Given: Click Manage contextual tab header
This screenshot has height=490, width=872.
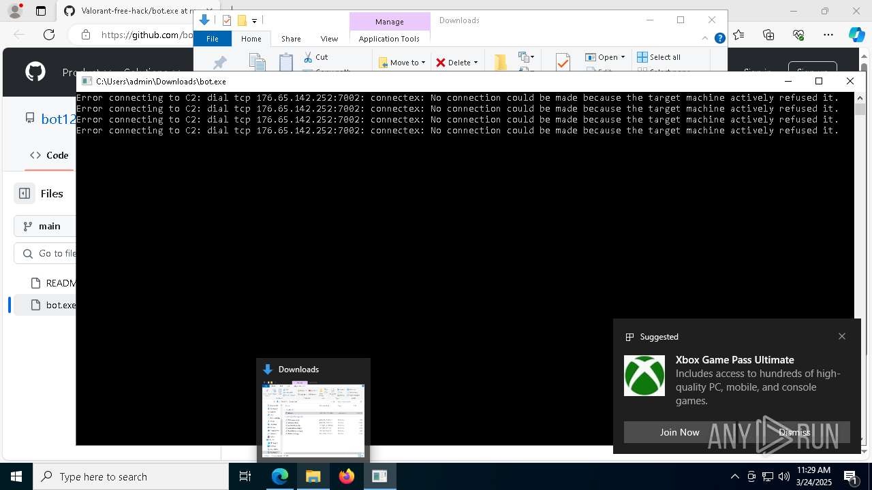Looking at the screenshot, I should click(390, 22).
